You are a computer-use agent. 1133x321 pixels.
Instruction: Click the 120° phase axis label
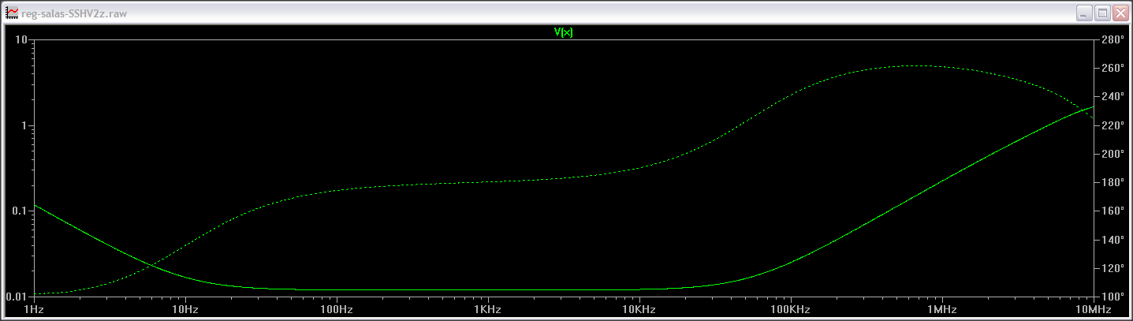[1113, 269]
